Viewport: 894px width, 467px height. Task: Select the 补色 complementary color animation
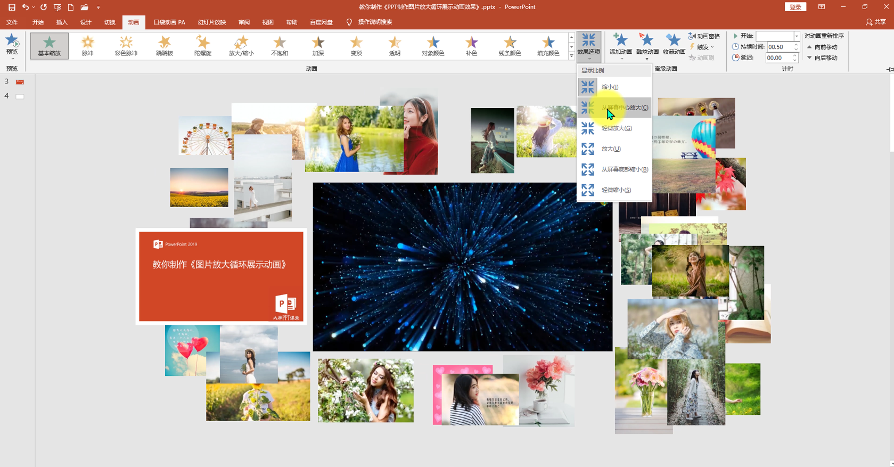(x=471, y=46)
